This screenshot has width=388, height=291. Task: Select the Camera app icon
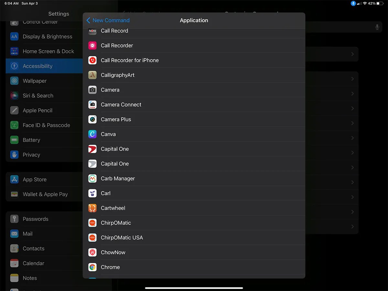click(x=92, y=90)
